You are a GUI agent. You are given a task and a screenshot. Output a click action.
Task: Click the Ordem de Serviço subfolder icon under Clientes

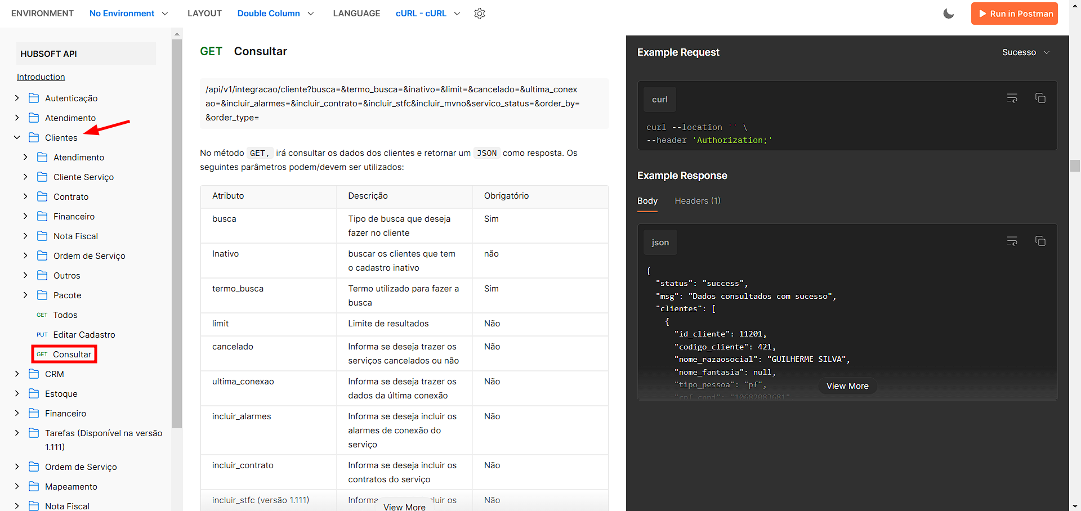[42, 255]
